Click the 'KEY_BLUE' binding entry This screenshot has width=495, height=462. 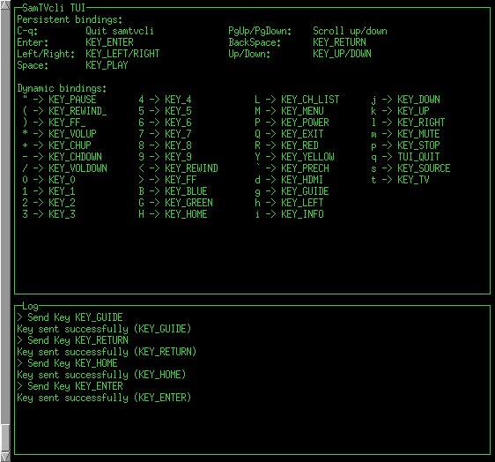pos(186,191)
